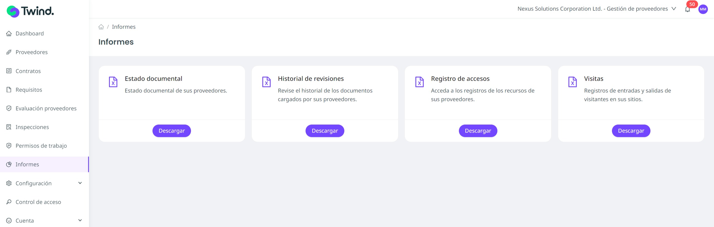Open the Nexus Solutions company dropdown
The image size is (714, 227).
click(597, 9)
